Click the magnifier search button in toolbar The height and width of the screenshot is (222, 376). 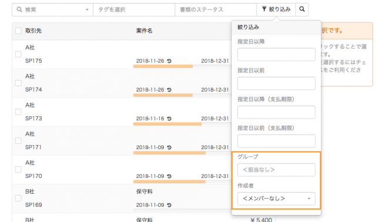pos(302,9)
